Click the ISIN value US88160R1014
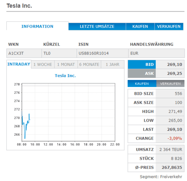 pos(93,53)
